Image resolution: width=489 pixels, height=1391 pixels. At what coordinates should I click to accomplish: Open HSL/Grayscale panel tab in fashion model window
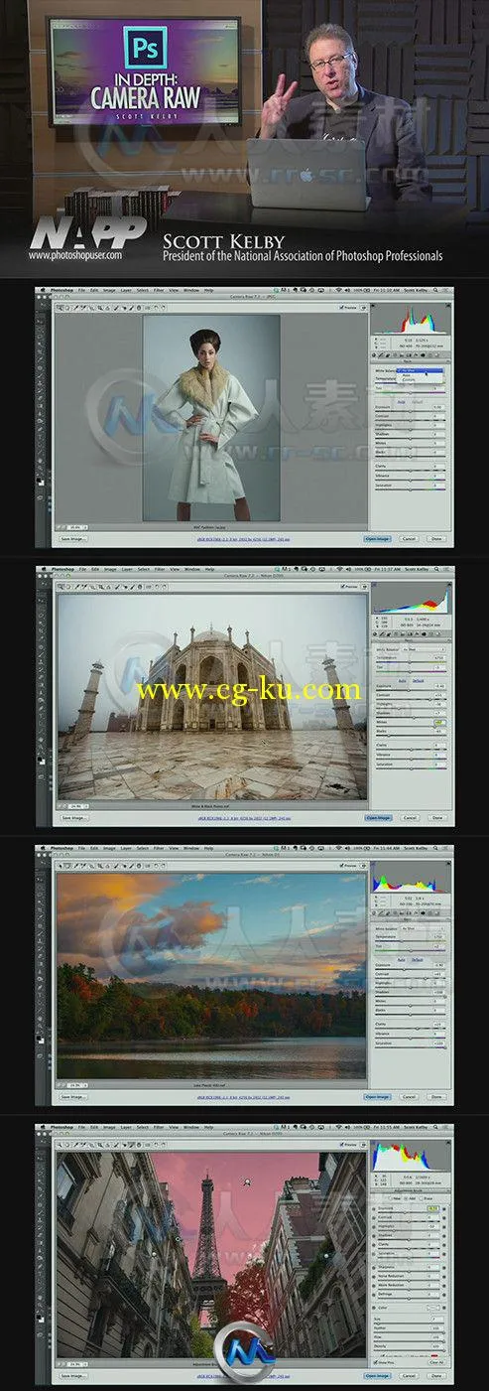[395, 354]
